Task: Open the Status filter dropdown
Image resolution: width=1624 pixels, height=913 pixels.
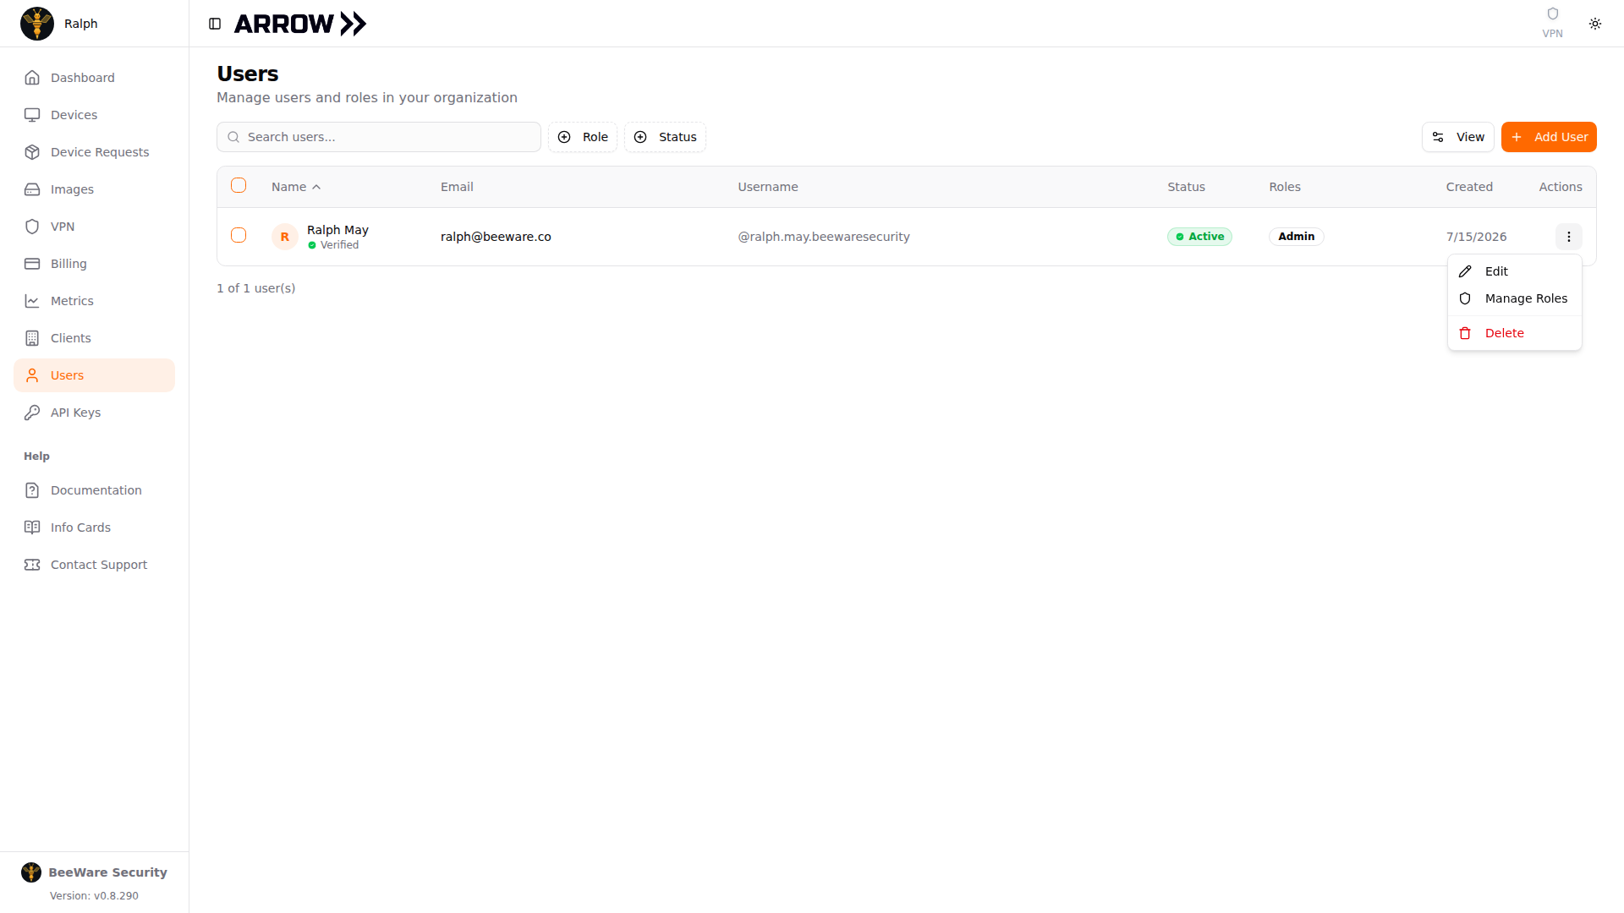Action: pyautogui.click(x=665, y=137)
